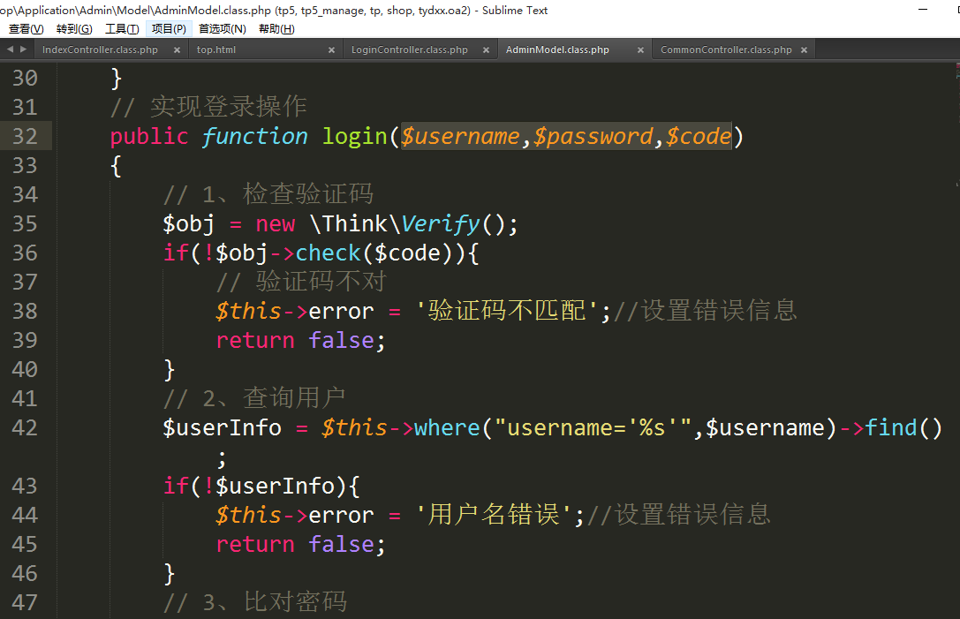960x619 pixels.
Task: Select the IndexController.class.php tab
Action: point(100,50)
